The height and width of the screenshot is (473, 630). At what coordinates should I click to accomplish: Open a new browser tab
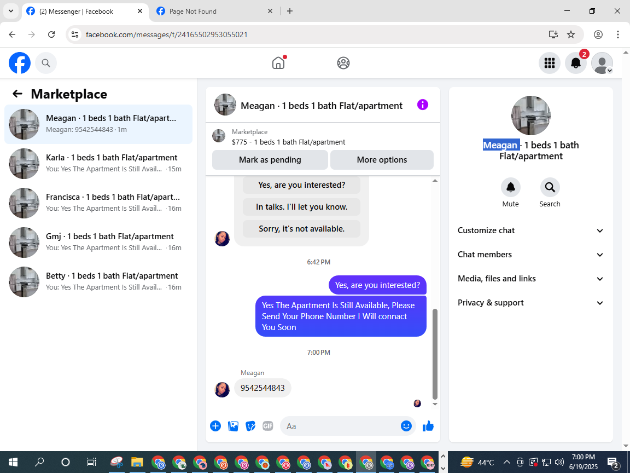(x=290, y=11)
